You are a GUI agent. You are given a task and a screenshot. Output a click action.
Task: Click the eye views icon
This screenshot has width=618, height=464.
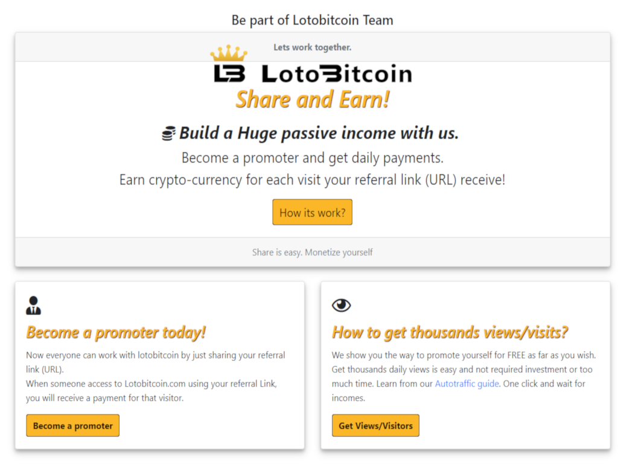tap(342, 305)
